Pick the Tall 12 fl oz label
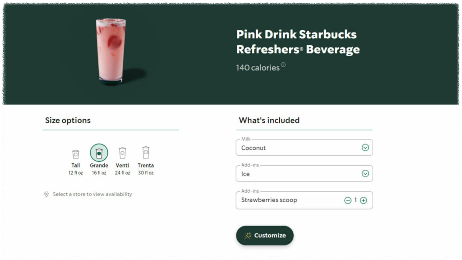This screenshot has height=260, width=462. coord(75,169)
